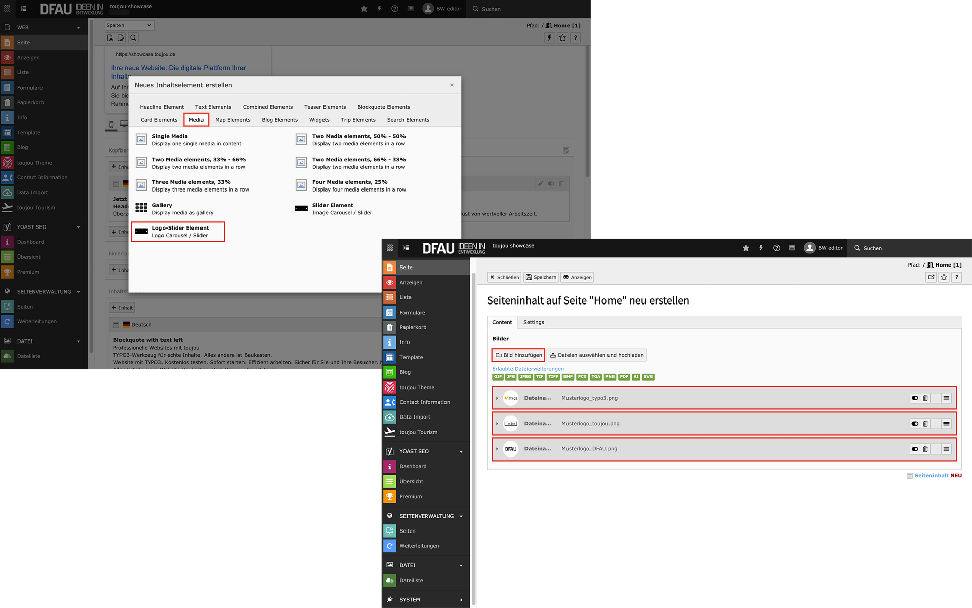The width and height of the screenshot is (972, 608).
Task: Click the Bild hinzufügen button
Action: pos(518,355)
